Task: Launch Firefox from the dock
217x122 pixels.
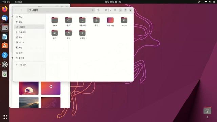Action: (5, 9)
